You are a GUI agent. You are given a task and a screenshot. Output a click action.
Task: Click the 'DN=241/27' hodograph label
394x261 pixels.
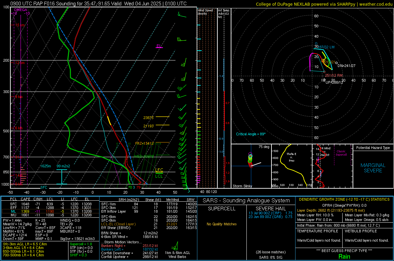coord(347,66)
